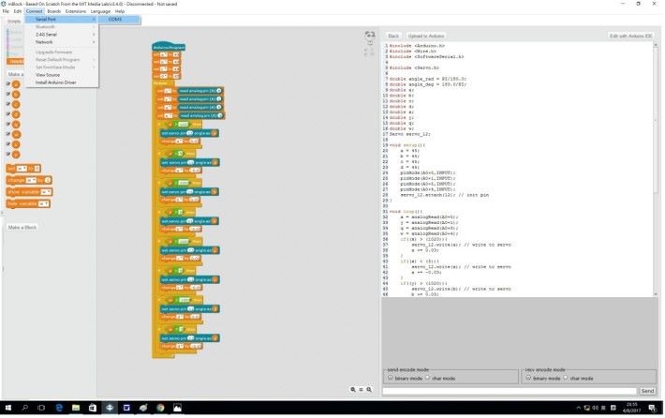Image resolution: width=665 pixels, height=418 pixels.
Task: Toggle checkbox for first variable in list
Action: point(8,84)
